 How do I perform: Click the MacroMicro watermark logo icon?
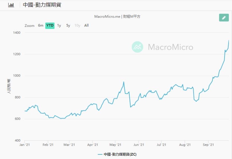(137, 47)
